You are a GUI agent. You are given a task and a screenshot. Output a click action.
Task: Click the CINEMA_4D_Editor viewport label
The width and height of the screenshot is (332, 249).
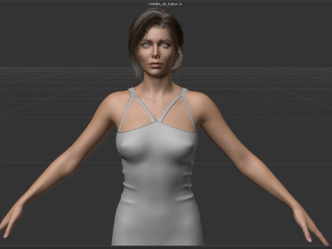pyautogui.click(x=163, y=4)
